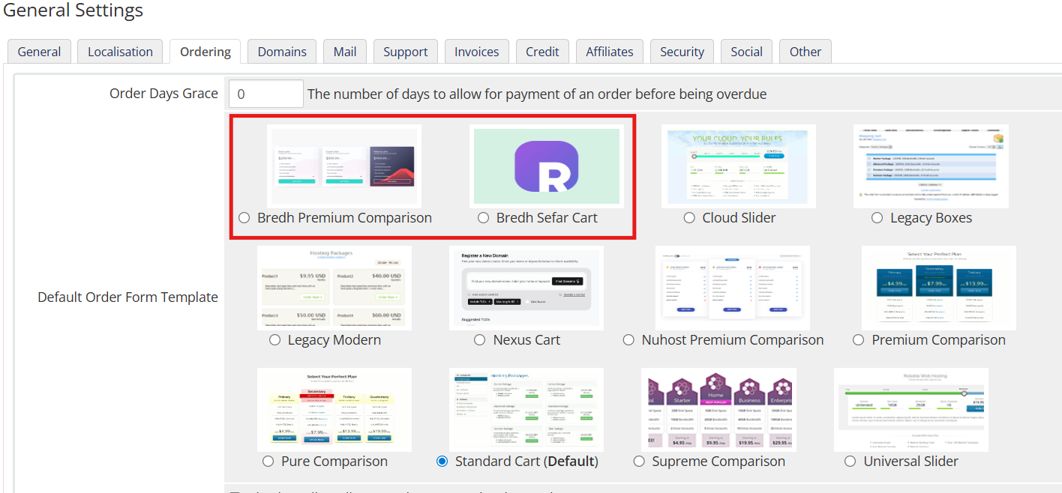
Task: Click the Supreme Comparison preview thumbnail
Action: pos(718,410)
